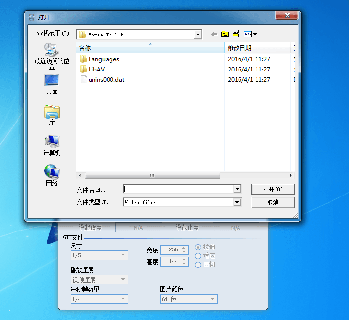Image resolution: width=349 pixels, height=320 pixels.
Task: Select the Languages folder
Action: point(103,59)
